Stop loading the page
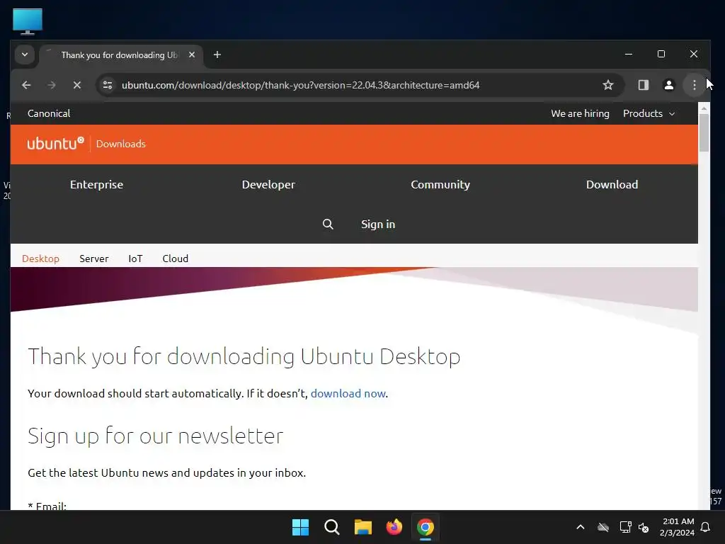 point(77,85)
